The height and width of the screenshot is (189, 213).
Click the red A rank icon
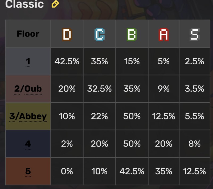pyautogui.click(x=163, y=34)
